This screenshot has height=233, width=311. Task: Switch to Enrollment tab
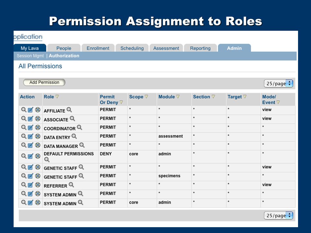point(98,48)
